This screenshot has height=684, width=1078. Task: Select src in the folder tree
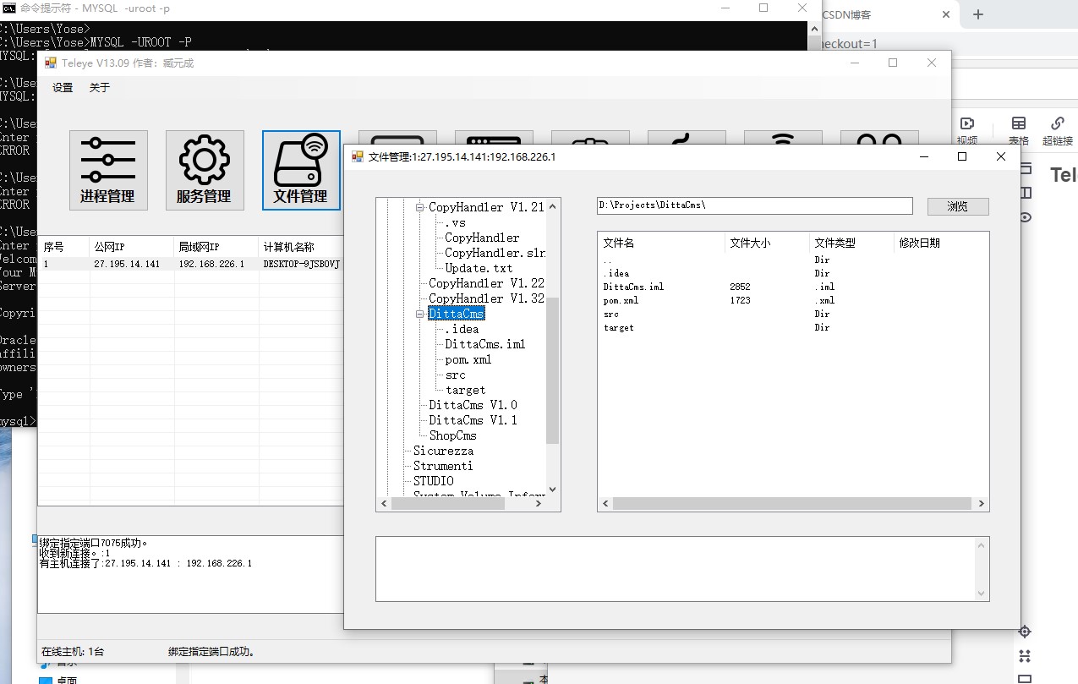pos(455,375)
